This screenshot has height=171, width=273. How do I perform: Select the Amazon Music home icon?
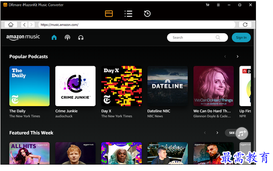[x=54, y=37]
